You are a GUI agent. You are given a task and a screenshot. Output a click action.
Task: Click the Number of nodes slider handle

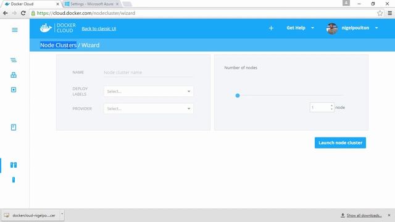pyautogui.click(x=237, y=96)
